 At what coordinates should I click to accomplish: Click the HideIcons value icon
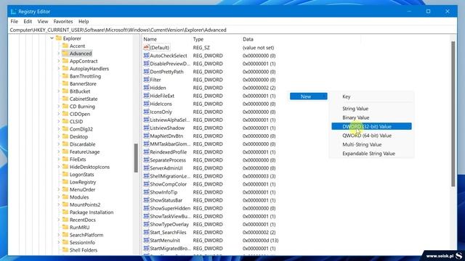pos(146,104)
